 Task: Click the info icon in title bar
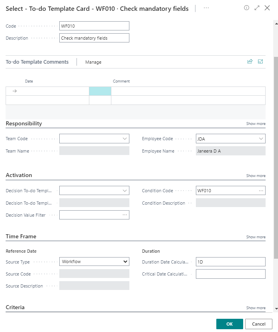(x=247, y=8)
